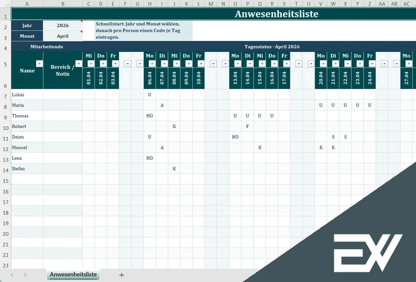Click the select-all corner above row 1
The height and width of the screenshot is (282, 416).
pyautogui.click(x=5, y=4)
